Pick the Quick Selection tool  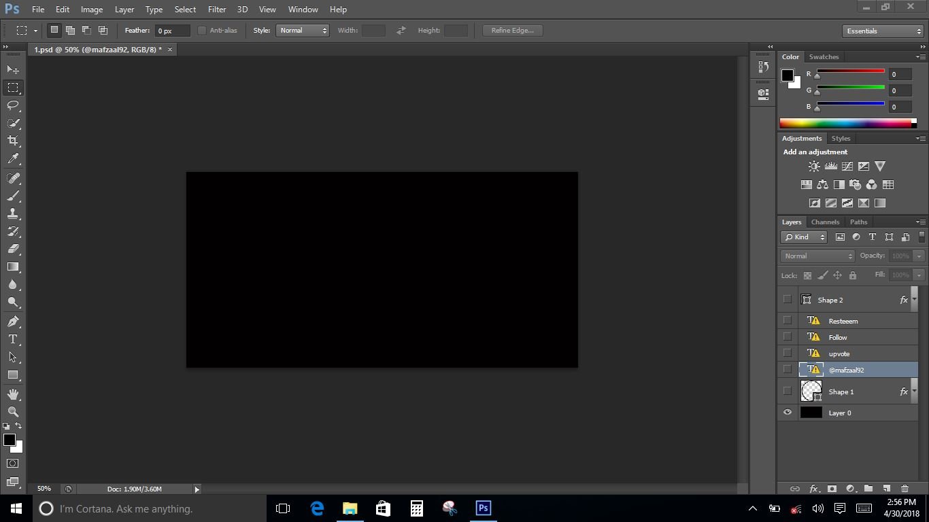[x=13, y=123]
